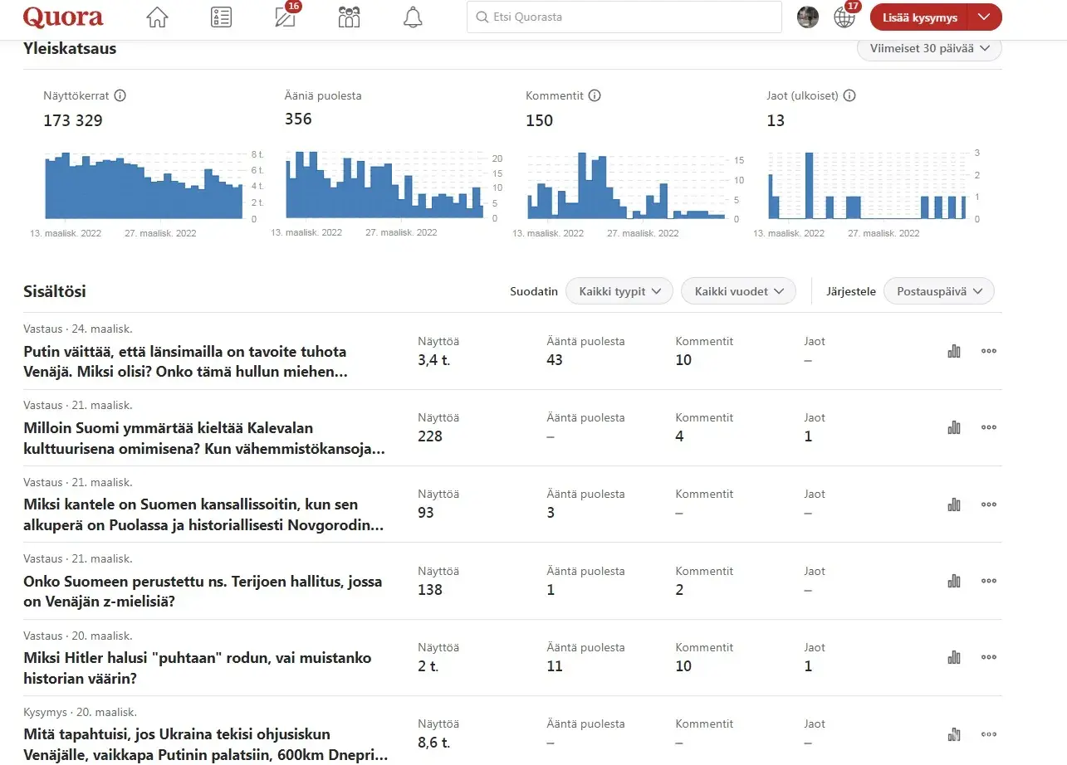Open more options for the Hitler answer
The image size is (1067, 765).
tap(988, 657)
